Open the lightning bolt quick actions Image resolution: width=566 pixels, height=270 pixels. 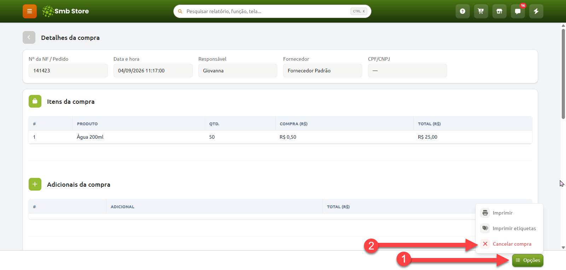click(536, 11)
